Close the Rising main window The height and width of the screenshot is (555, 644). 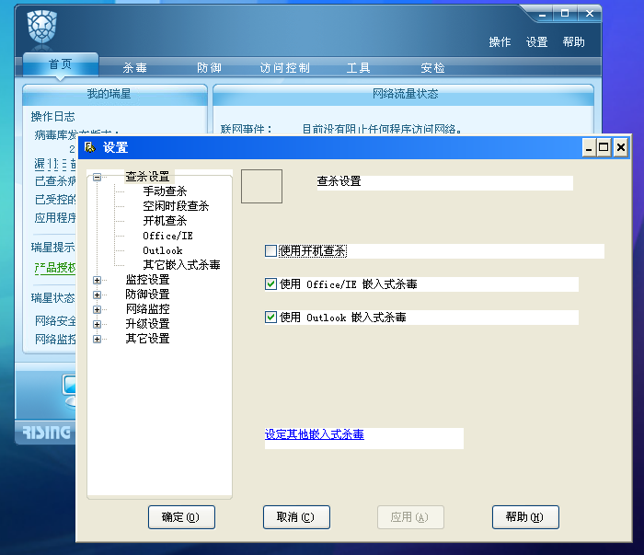[590, 14]
